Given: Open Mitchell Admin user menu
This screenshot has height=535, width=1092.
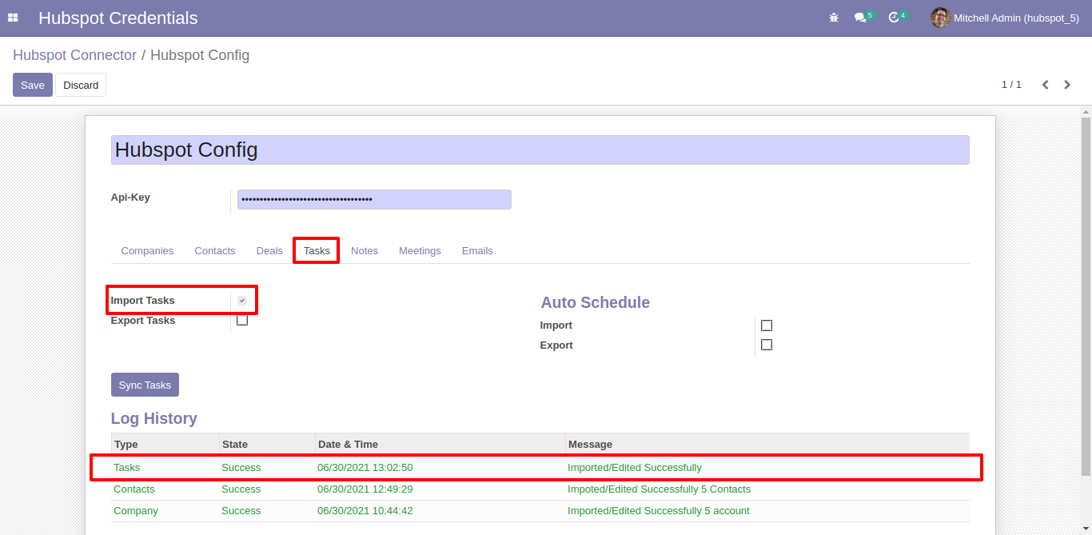Looking at the screenshot, I should point(1005,18).
